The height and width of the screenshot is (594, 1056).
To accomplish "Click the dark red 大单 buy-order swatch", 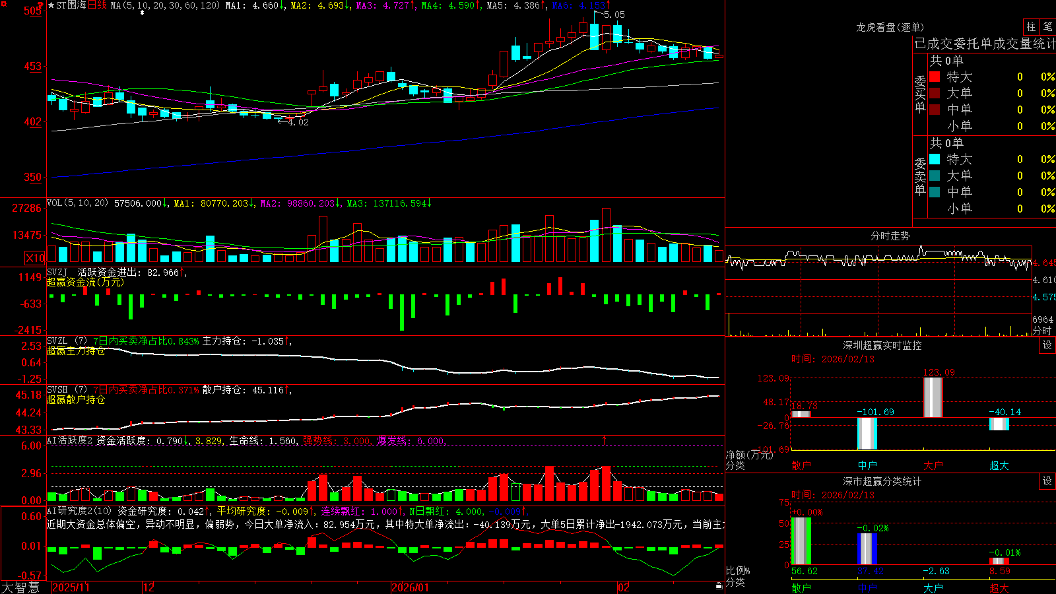I will pos(935,93).
